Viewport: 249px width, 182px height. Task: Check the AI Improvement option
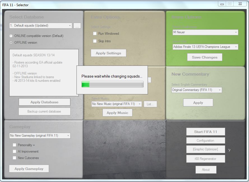tap(14, 151)
